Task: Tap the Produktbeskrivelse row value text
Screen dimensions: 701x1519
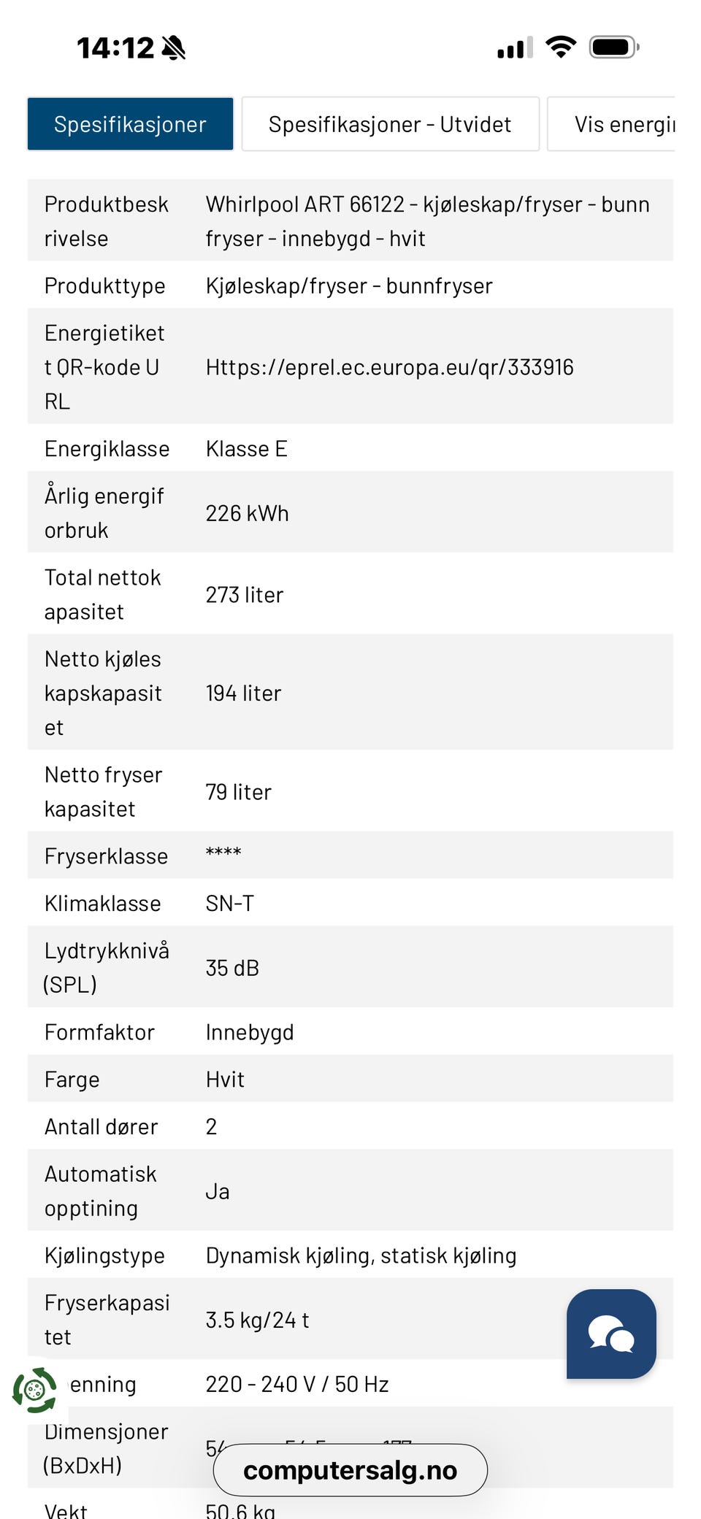Action: pos(427,221)
